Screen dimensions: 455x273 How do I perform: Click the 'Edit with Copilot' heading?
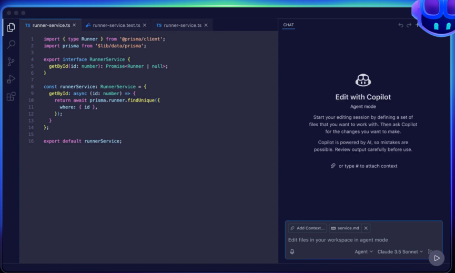(363, 97)
